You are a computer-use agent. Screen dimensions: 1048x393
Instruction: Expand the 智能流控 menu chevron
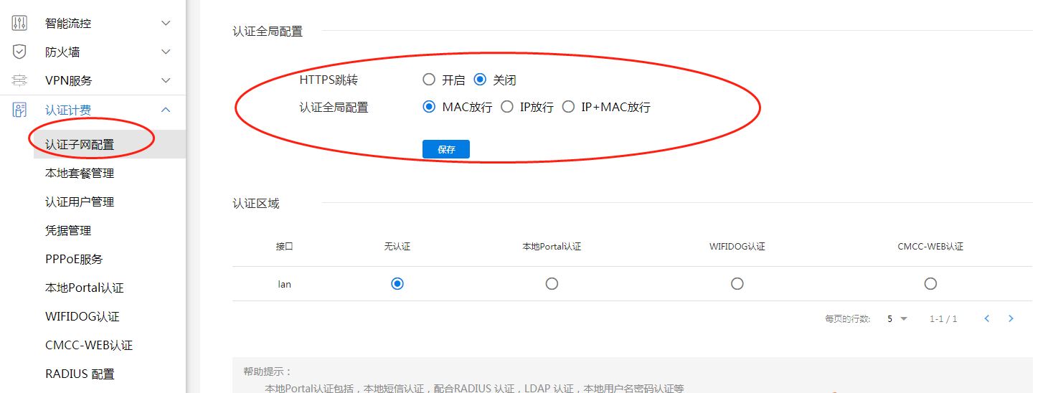tap(166, 23)
